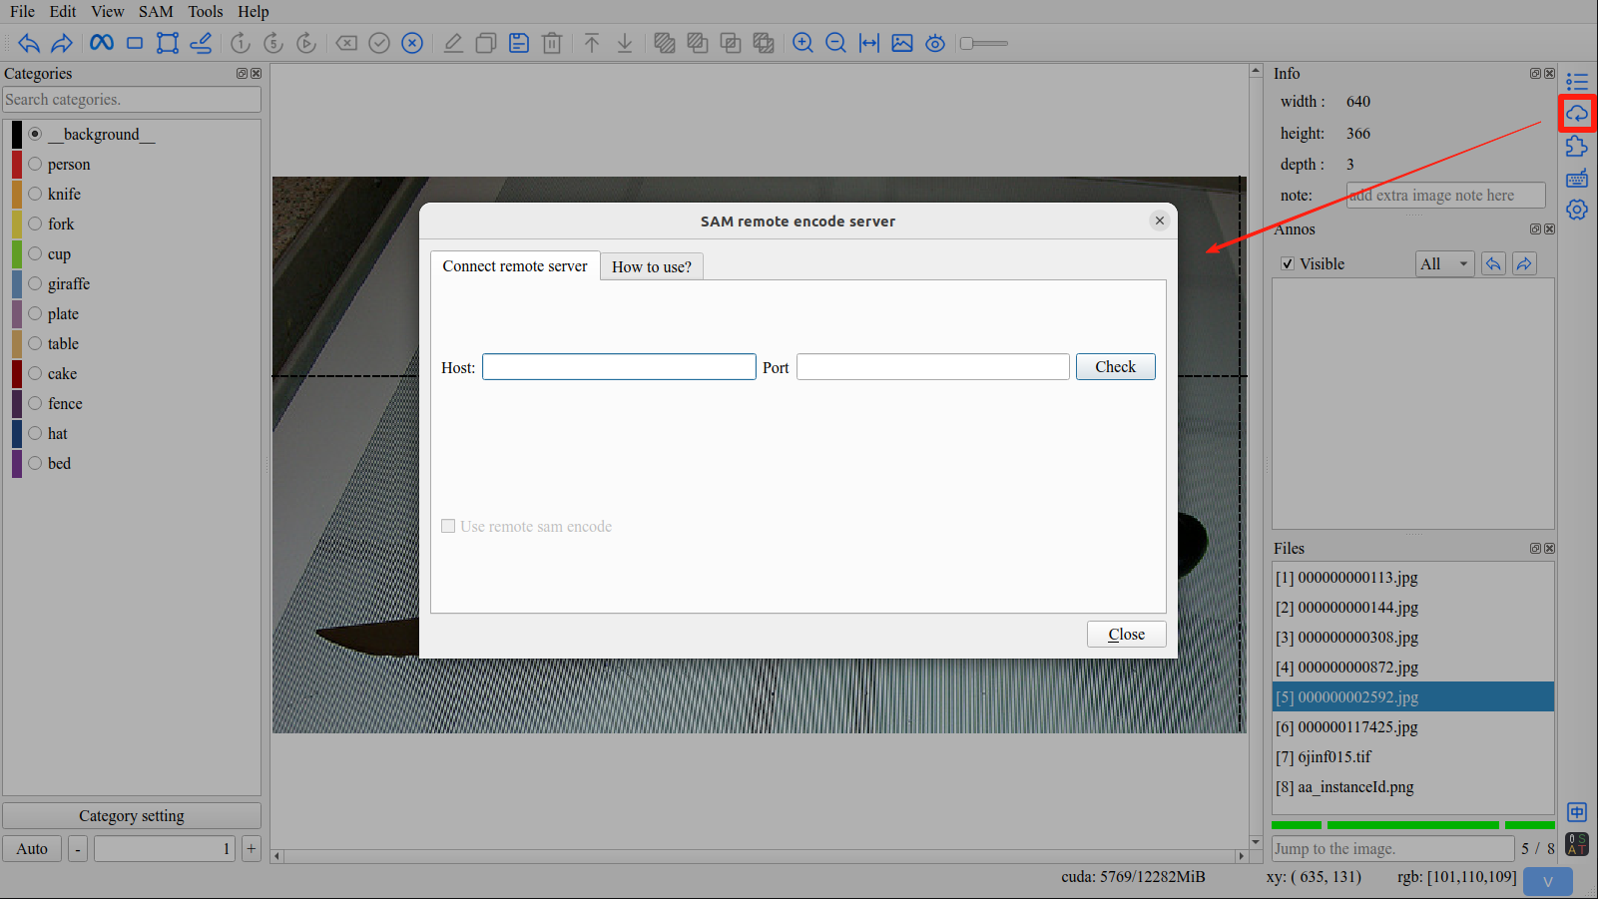
Task: Select the cup category radio button
Action: tap(35, 253)
